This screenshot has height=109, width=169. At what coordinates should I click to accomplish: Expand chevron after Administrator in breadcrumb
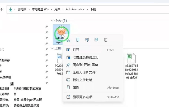click(x=87, y=10)
